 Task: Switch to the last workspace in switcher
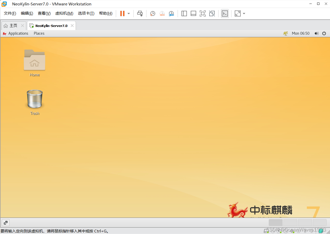319,222
